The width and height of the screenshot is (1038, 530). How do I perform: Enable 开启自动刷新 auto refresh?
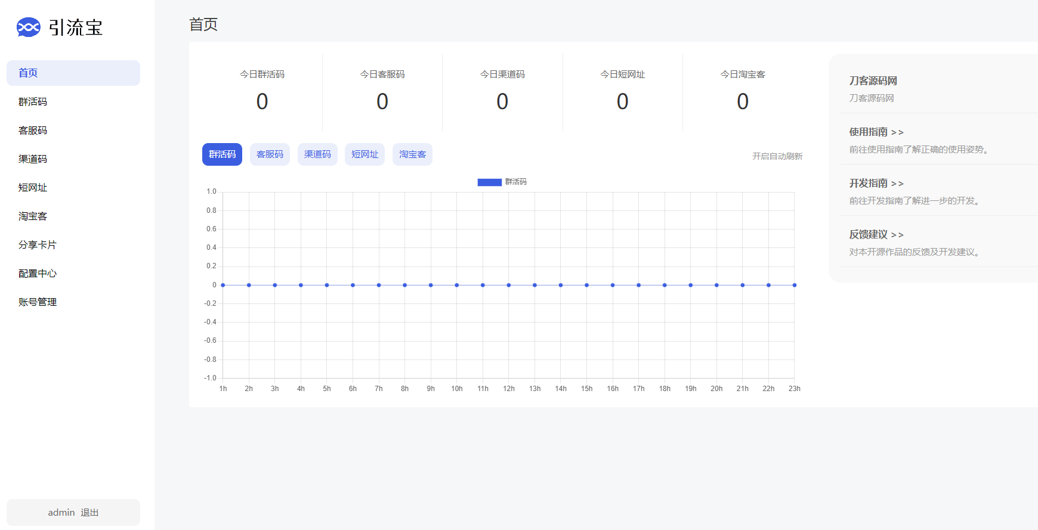777,156
